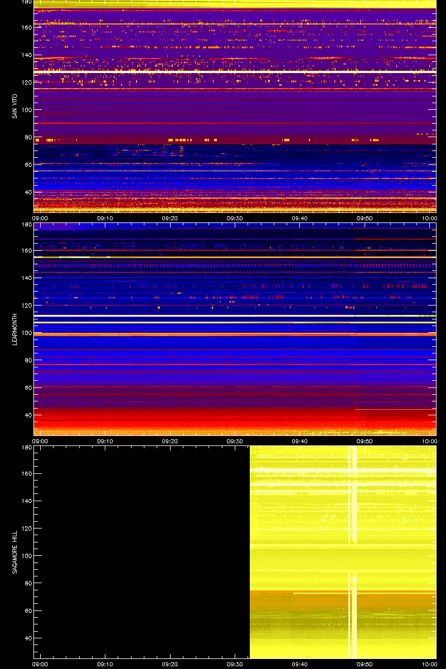446x669 pixels.
Task: Click the SAGAMORE HILL axis label
Action: pos(14,552)
